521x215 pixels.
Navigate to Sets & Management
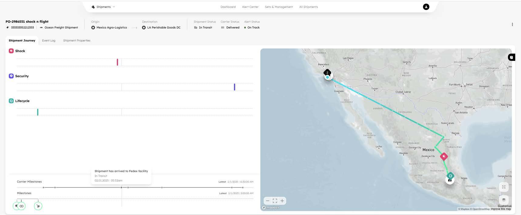pyautogui.click(x=279, y=7)
